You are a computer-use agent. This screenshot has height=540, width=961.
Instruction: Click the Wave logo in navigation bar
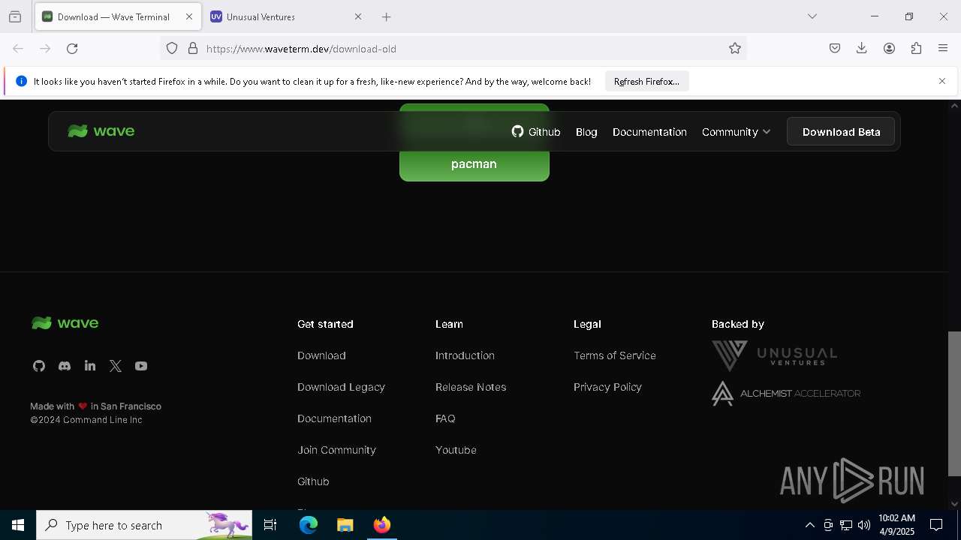[101, 131]
